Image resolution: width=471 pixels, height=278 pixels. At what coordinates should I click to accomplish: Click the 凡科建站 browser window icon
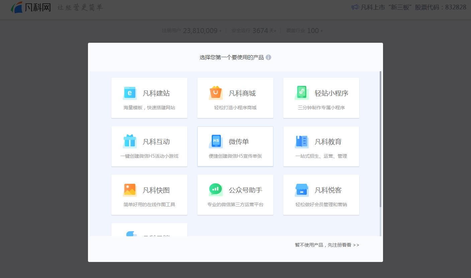(x=130, y=93)
